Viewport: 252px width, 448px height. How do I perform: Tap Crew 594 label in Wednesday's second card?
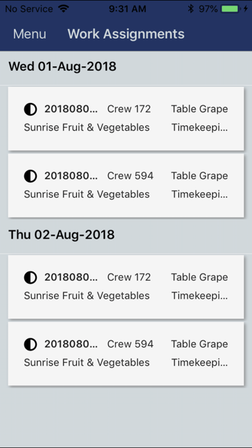[130, 176]
